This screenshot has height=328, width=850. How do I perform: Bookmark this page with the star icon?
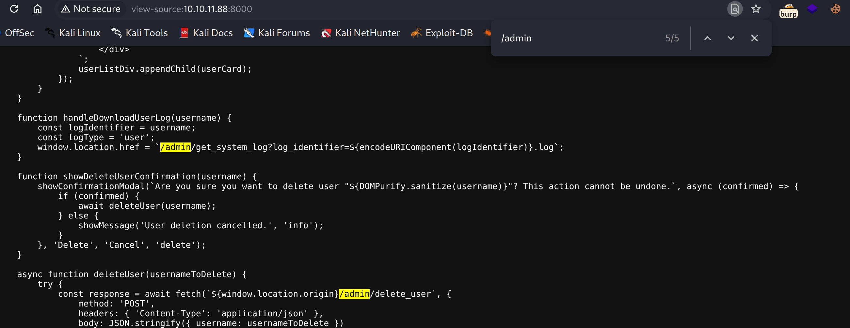[756, 9]
